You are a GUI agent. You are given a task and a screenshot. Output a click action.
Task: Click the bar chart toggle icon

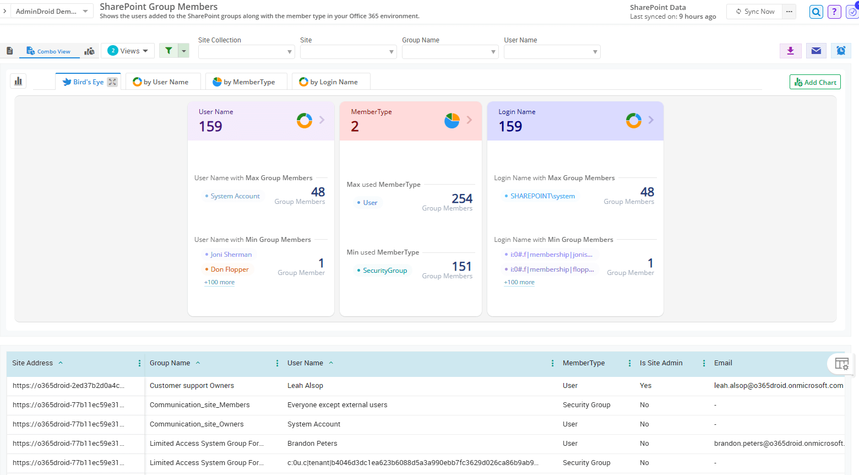(x=18, y=82)
